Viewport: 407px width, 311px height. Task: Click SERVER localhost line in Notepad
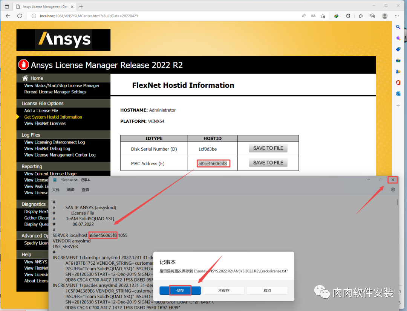pos(90,235)
